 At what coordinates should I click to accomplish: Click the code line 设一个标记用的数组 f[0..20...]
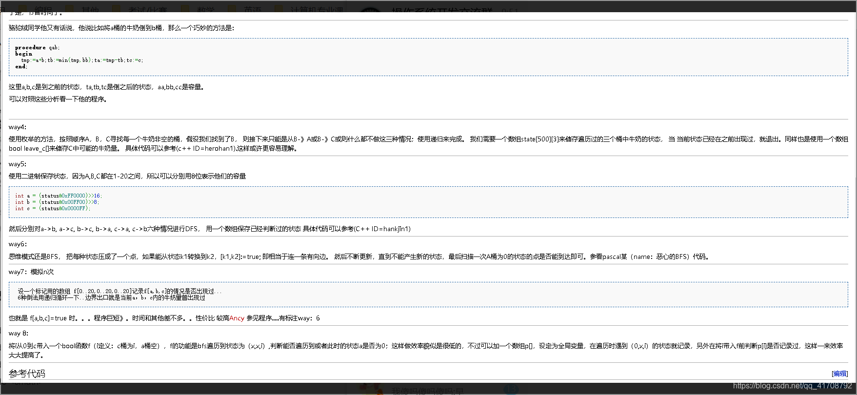click(x=120, y=291)
